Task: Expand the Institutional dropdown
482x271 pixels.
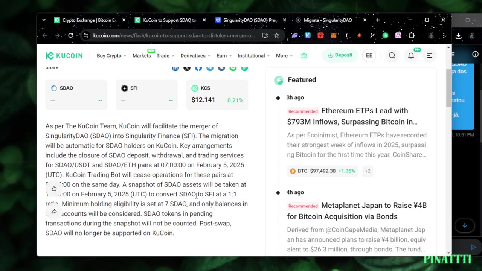Action: click(x=254, y=56)
